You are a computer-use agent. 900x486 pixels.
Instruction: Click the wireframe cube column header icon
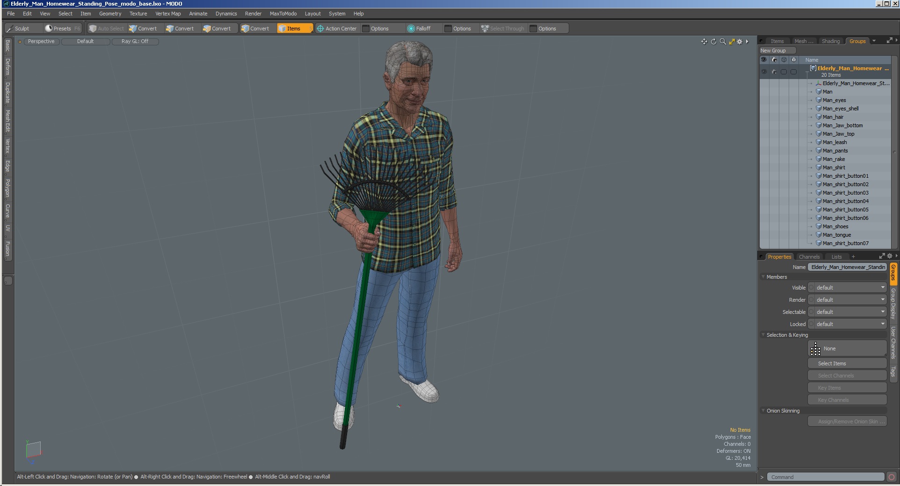point(784,60)
